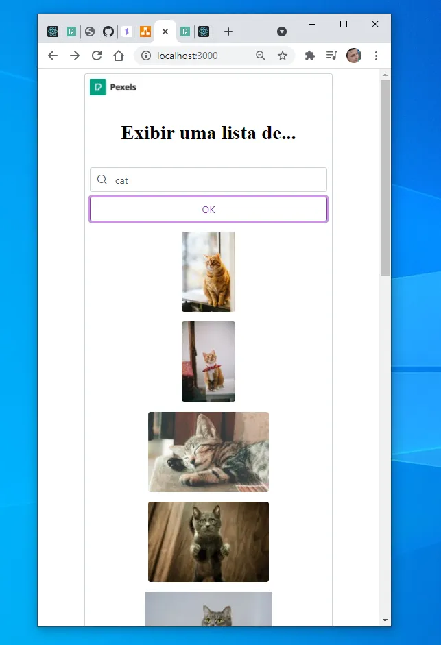This screenshot has height=645, width=441.
Task: Focus the search field containing cat
Action: 208,180
